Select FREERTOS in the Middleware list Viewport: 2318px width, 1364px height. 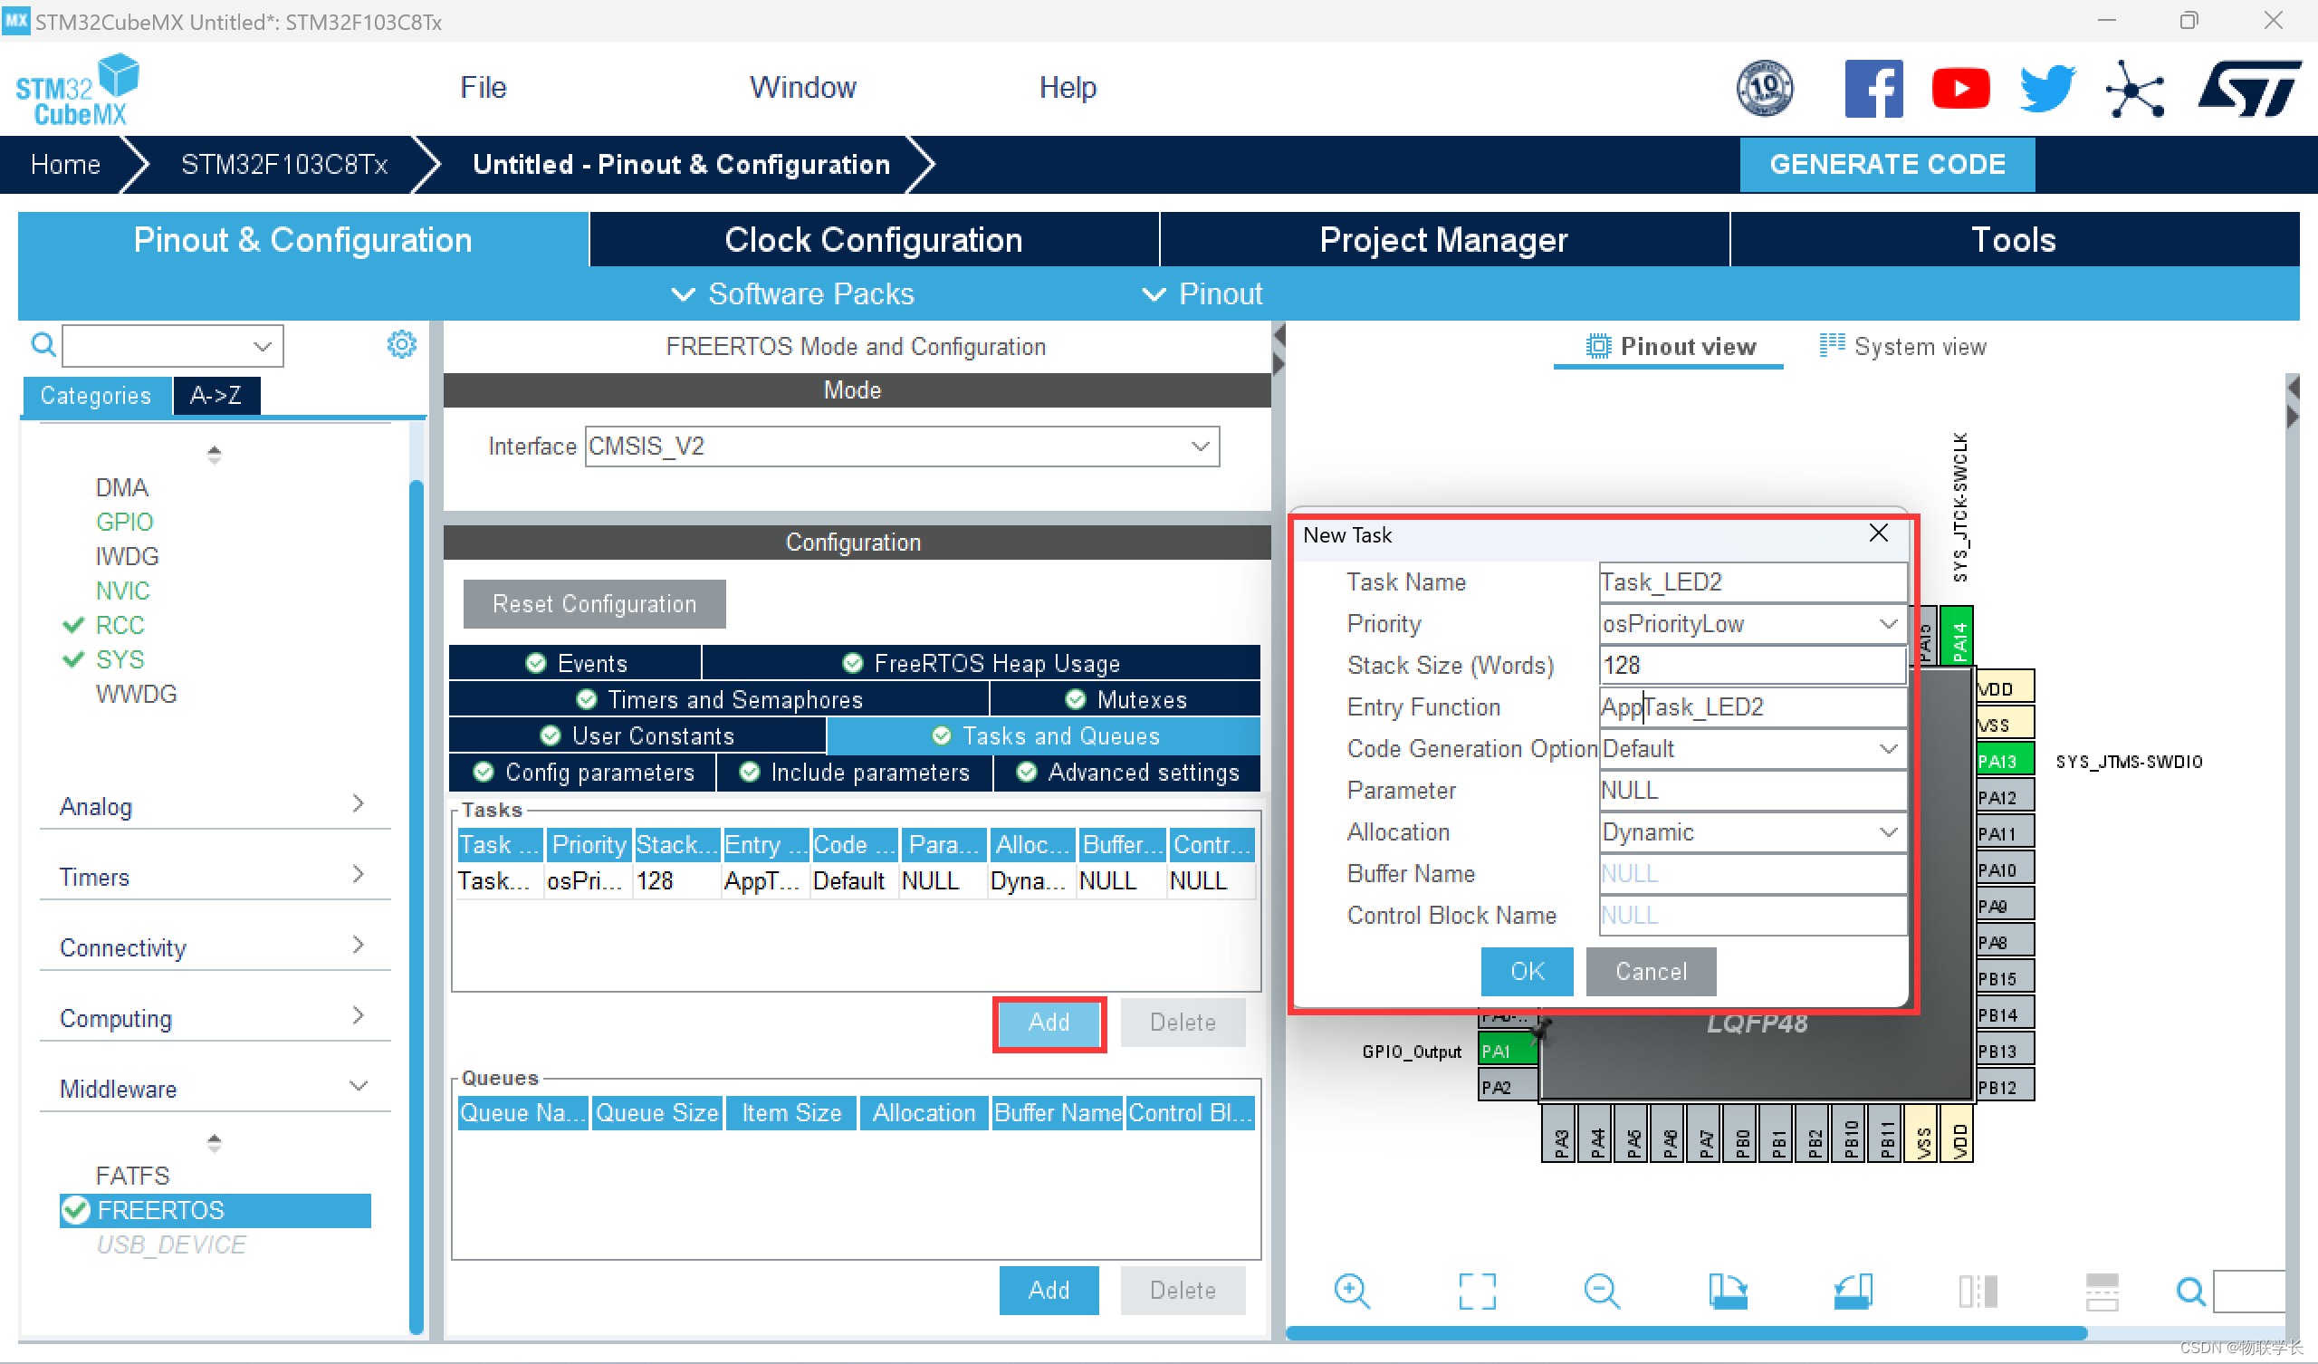point(216,1209)
